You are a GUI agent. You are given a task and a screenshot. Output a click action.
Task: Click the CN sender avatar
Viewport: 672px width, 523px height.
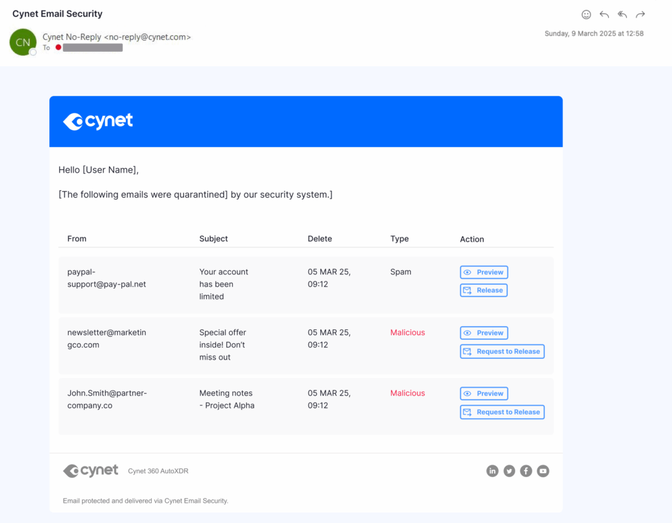tap(22, 41)
